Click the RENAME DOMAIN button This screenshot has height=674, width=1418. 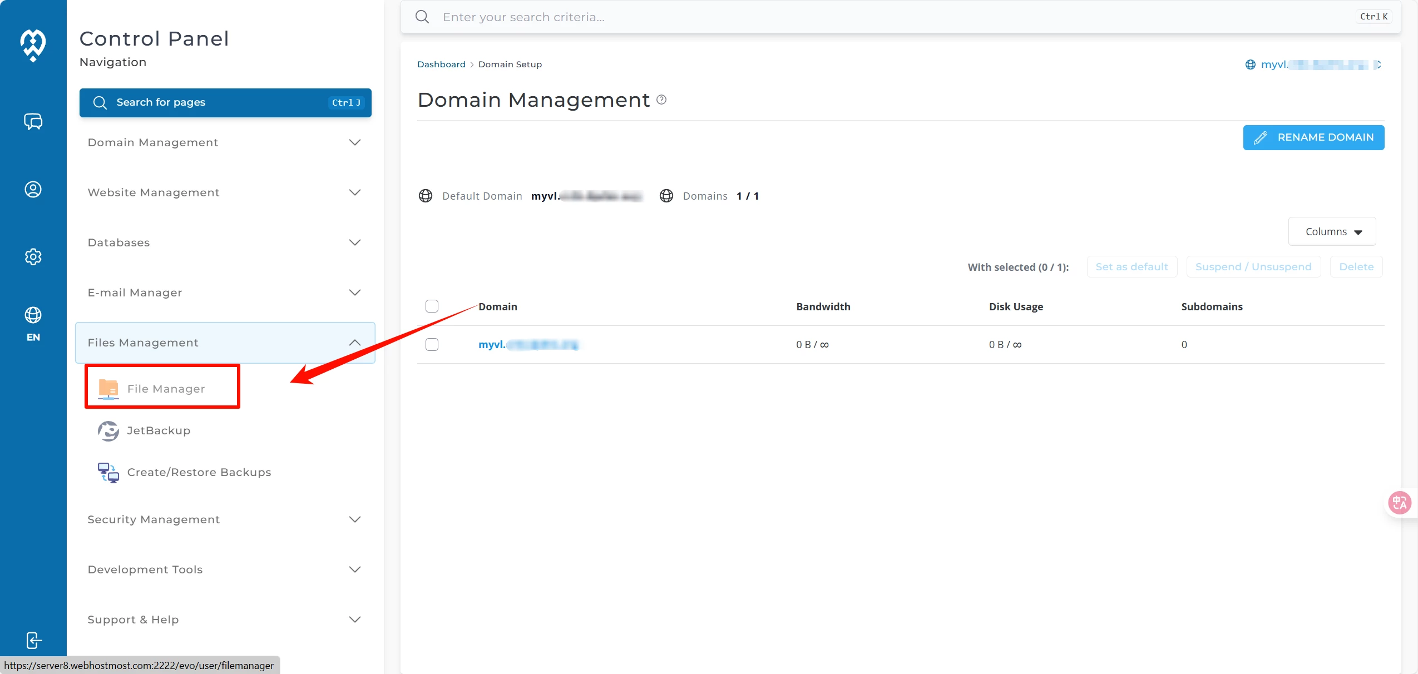pos(1313,137)
